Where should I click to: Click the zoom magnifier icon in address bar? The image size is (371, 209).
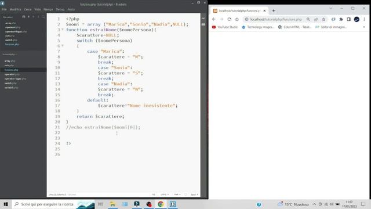(308, 19)
